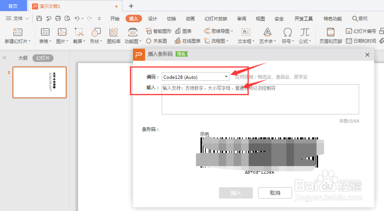Open the 公式 equation tool
Screen dimensions: 384x211
(305, 36)
